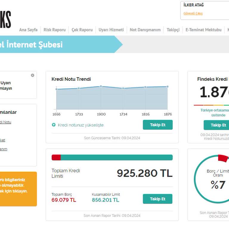Click the user name İLKER ATAĞ
The width and height of the screenshot is (229, 229).
[194, 5]
